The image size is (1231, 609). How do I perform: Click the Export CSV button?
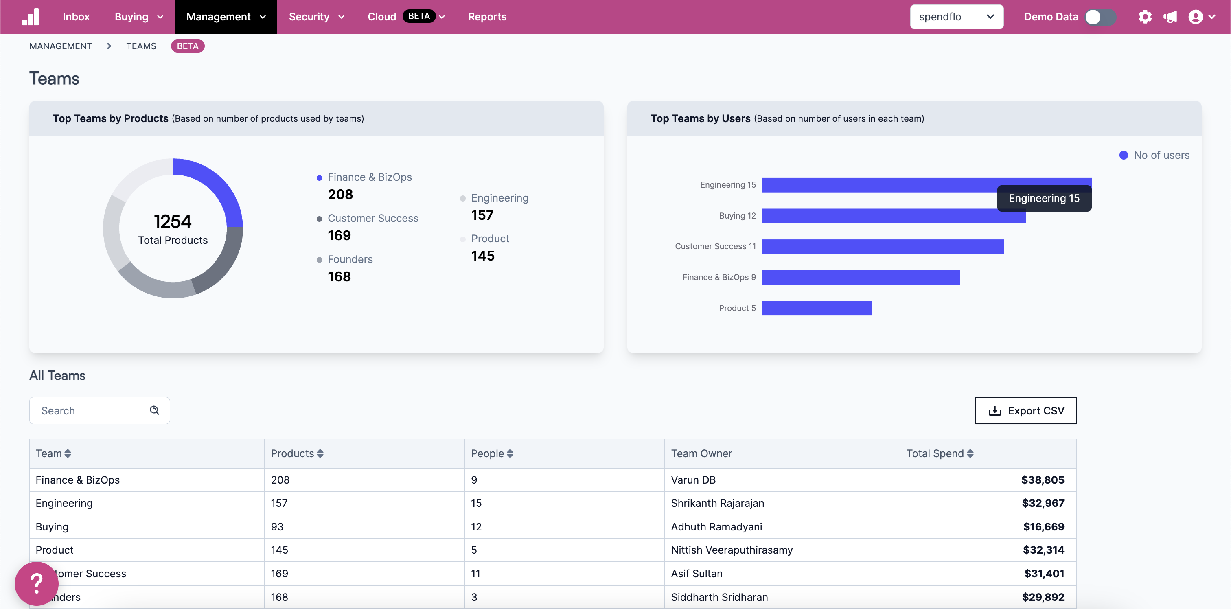[1025, 410]
